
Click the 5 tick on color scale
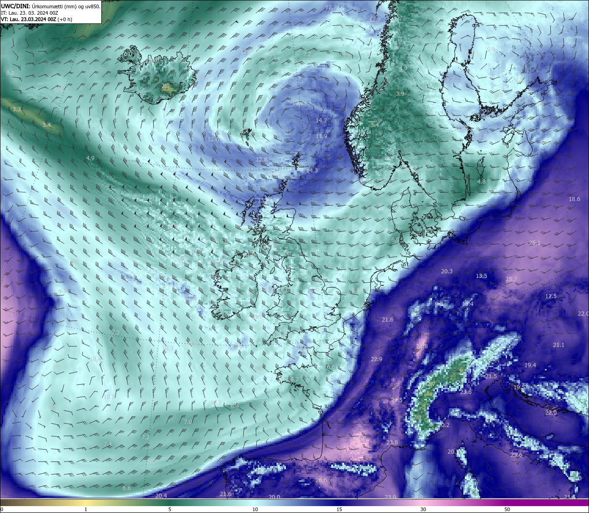pyautogui.click(x=170, y=509)
